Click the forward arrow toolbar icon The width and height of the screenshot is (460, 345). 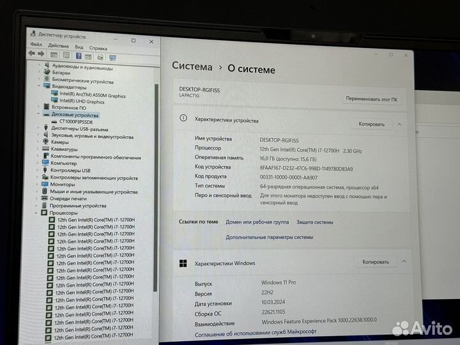coord(41,54)
